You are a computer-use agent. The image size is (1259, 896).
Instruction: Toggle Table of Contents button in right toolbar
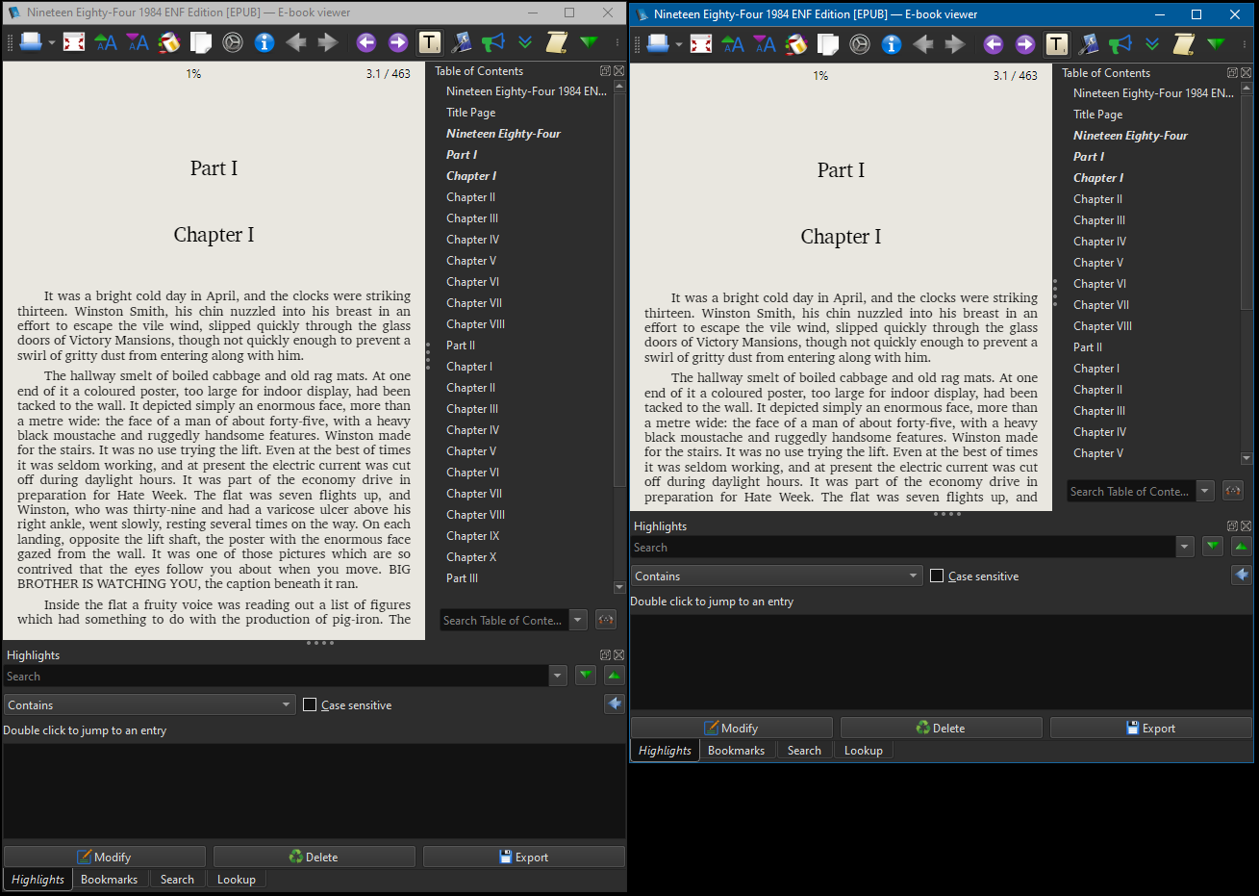[x=1057, y=44]
